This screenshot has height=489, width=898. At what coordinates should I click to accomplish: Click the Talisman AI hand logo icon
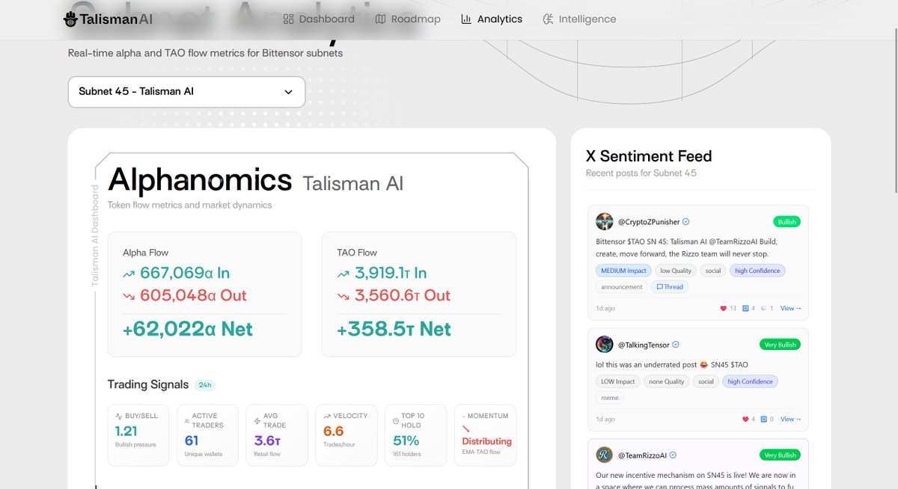point(70,19)
